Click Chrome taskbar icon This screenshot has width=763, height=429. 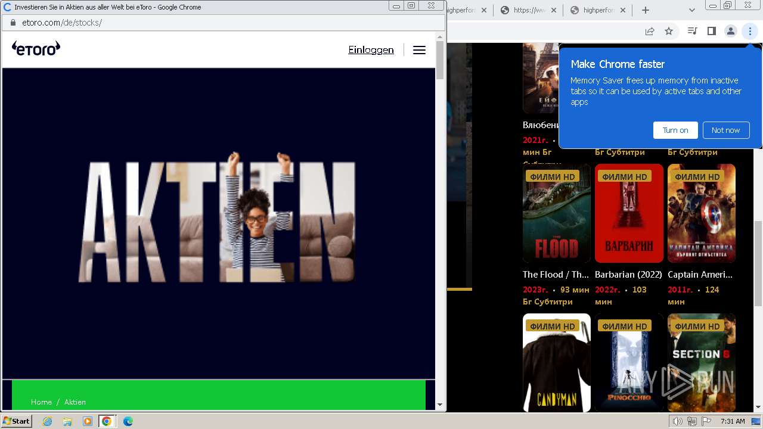(107, 421)
